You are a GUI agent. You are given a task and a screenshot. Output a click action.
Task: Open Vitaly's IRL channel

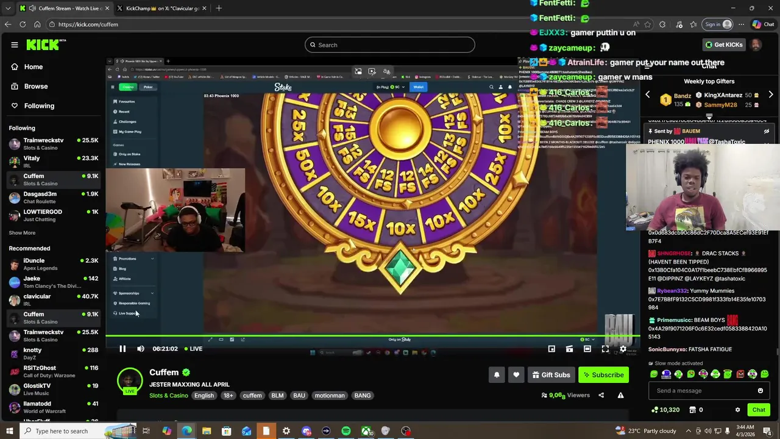(54, 162)
